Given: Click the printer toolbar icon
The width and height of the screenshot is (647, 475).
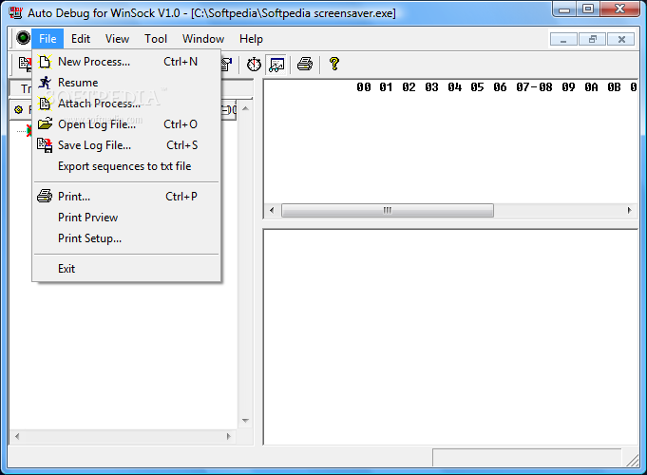Looking at the screenshot, I should [x=305, y=64].
